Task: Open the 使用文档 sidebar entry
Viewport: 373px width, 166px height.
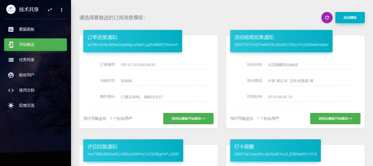Action: (35, 90)
